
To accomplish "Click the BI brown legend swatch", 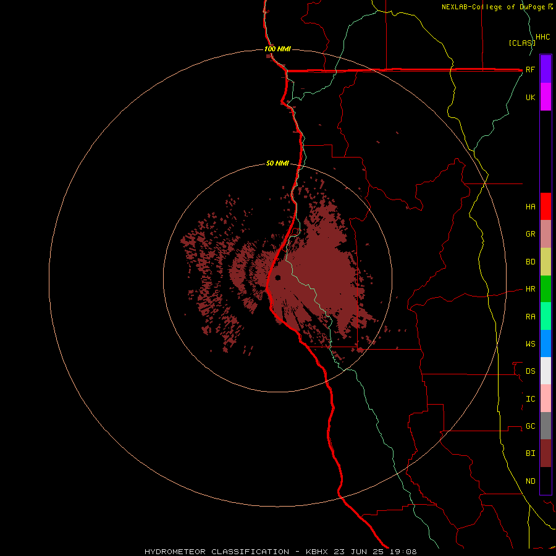I will pos(545,453).
